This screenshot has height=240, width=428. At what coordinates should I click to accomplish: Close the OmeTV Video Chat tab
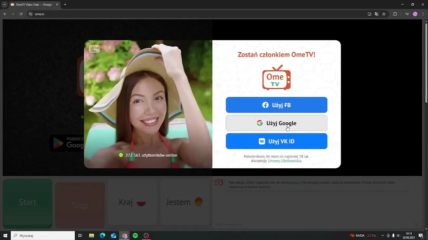(x=57, y=5)
